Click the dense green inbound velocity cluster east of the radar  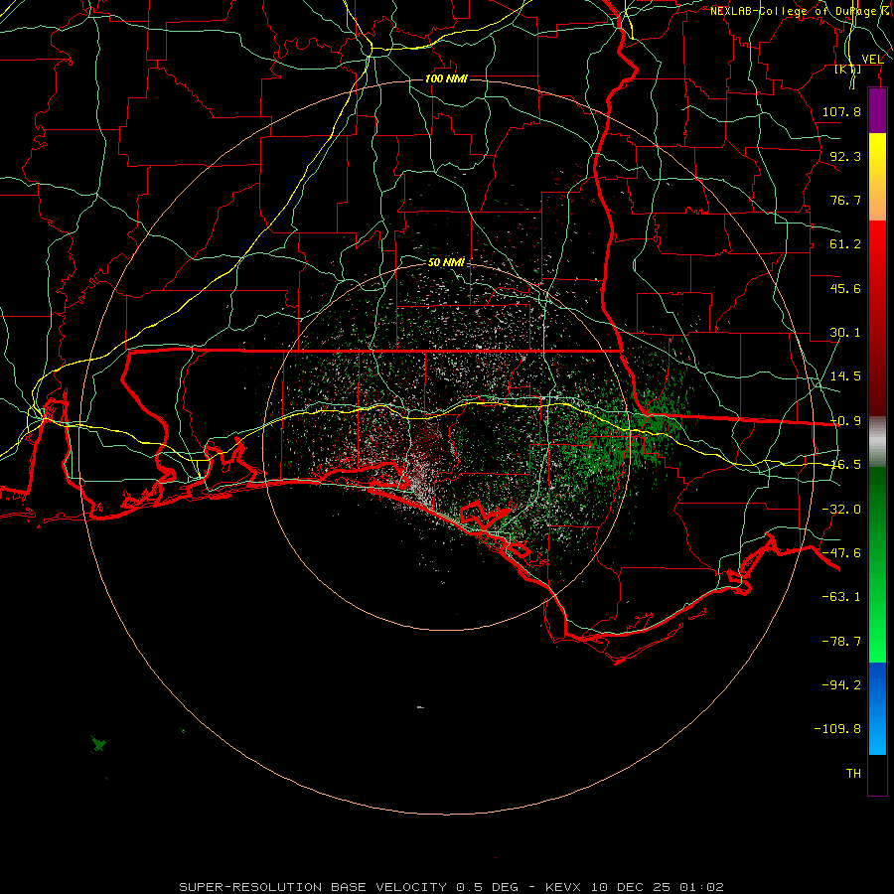coord(627,436)
